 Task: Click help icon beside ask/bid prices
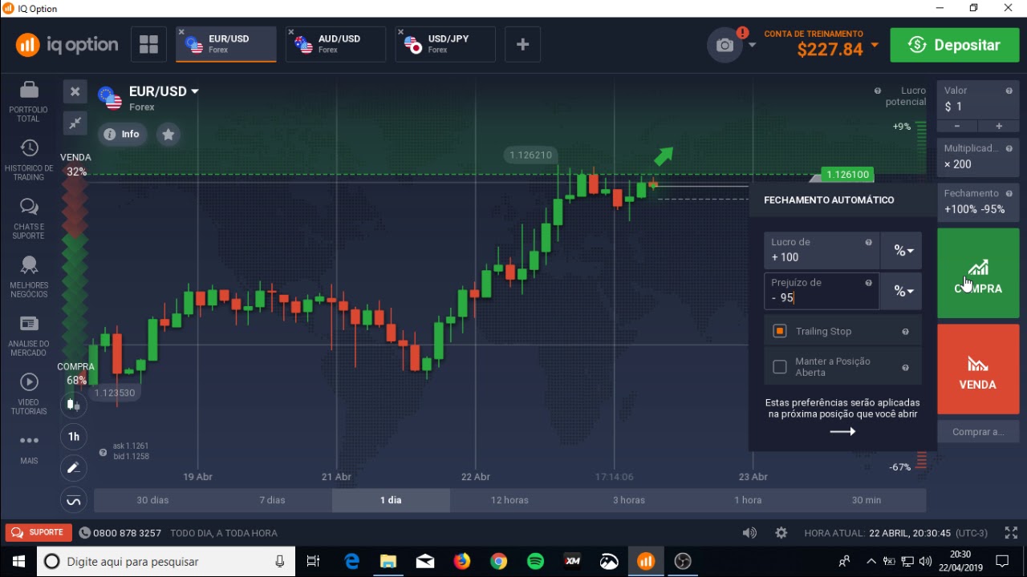(103, 452)
